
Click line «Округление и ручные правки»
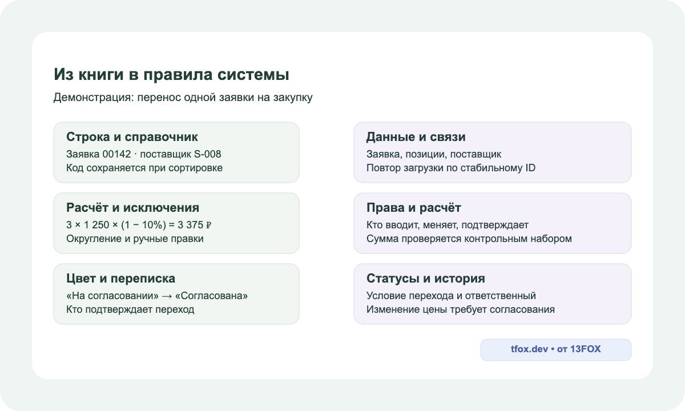point(135,239)
